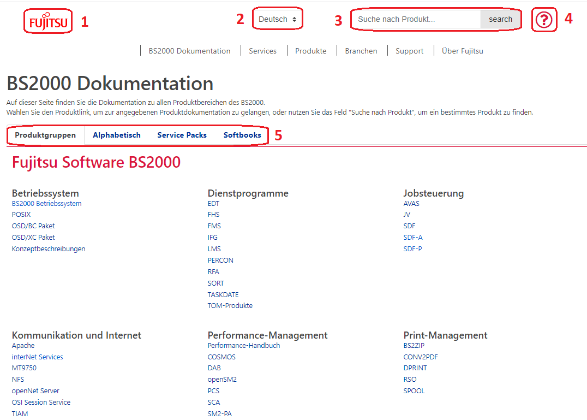Switch to the Softbooks tab

coord(242,135)
